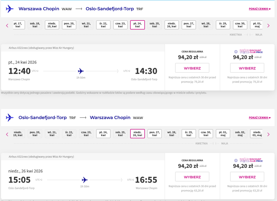Choose Wizz Discount Club price for return flight
This screenshot has width=277, height=201.
(247, 177)
